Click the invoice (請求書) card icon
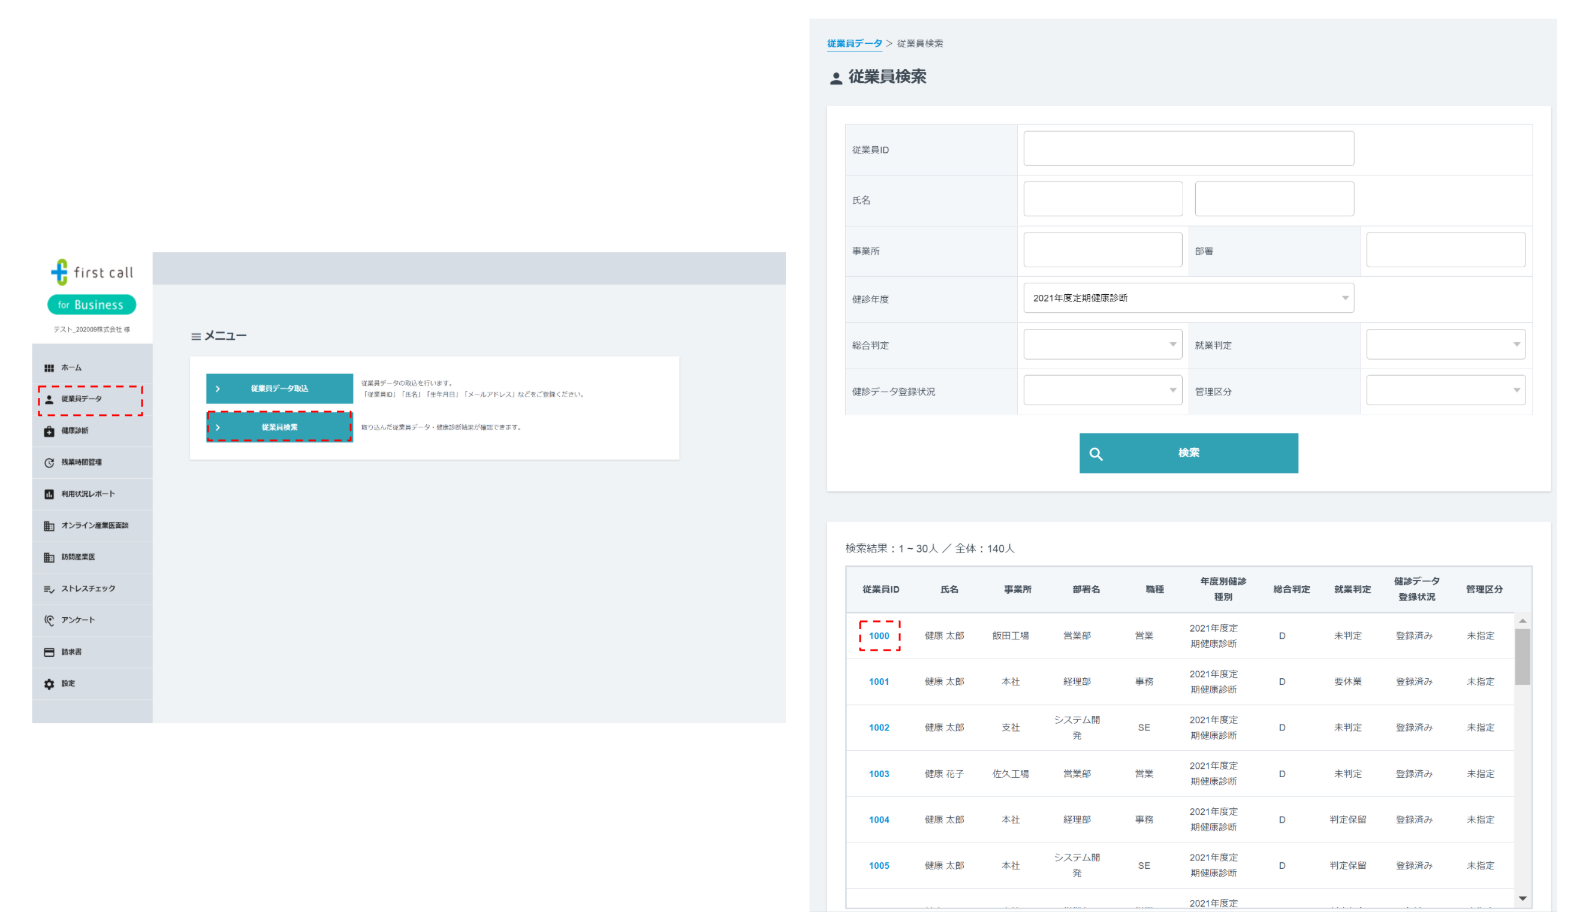 [49, 652]
